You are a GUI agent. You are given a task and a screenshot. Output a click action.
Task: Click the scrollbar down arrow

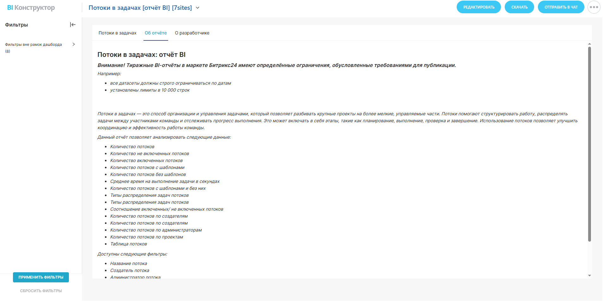click(589, 275)
